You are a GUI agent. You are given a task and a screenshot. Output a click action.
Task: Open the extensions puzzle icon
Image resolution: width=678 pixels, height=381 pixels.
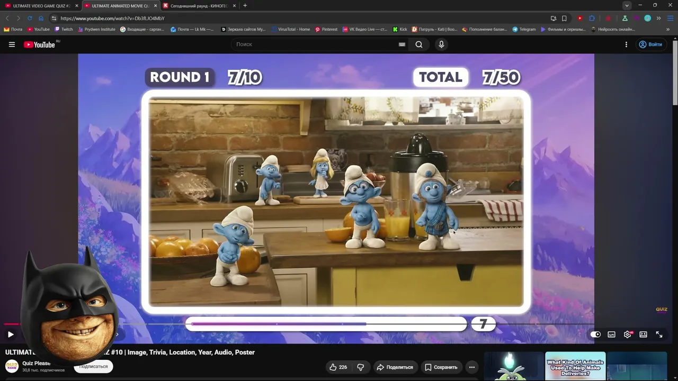(592, 18)
